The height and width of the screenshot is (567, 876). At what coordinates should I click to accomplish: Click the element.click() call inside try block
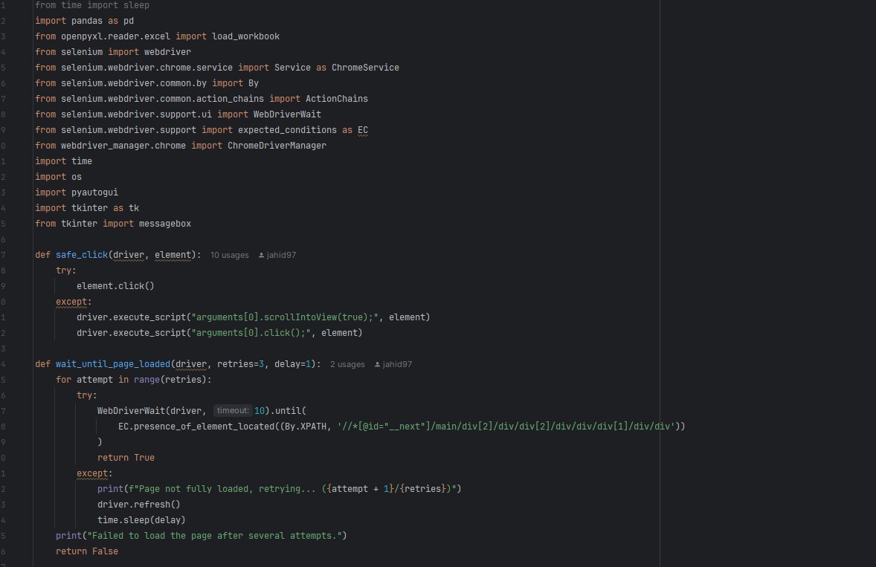tap(115, 285)
